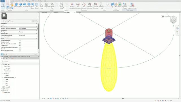This screenshot has width=181, height=102.
Task: Click Load into Project
Action: coord(125,6)
